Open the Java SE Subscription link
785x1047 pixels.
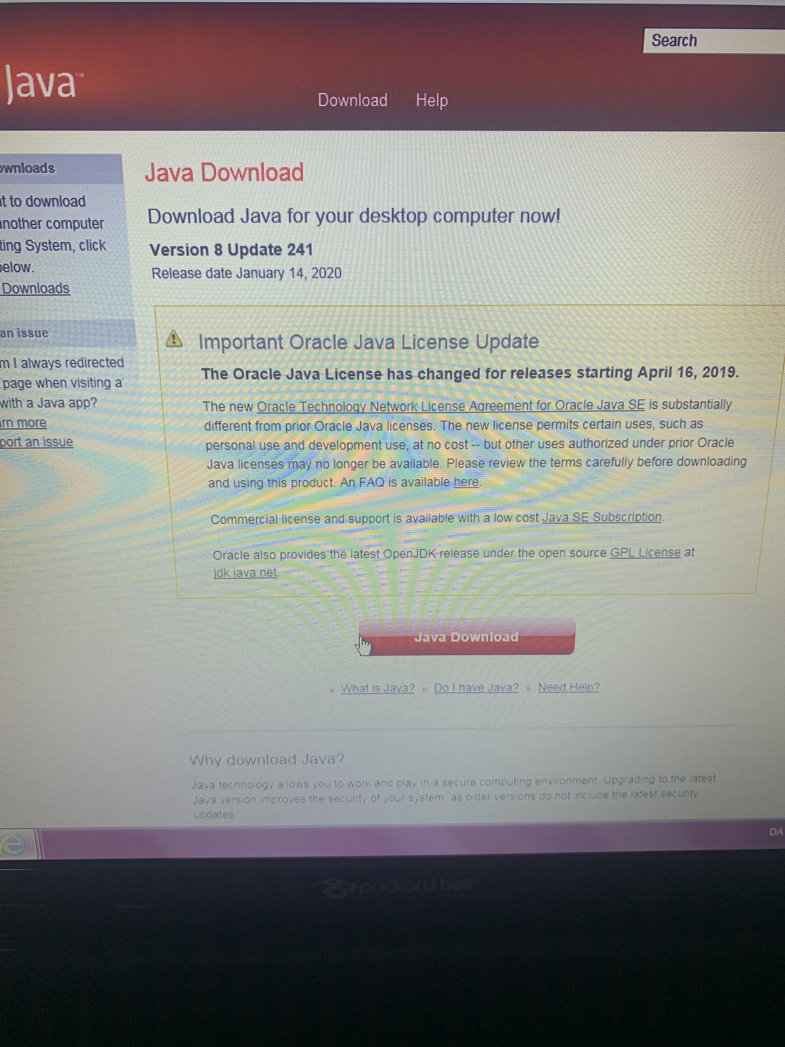point(601,517)
